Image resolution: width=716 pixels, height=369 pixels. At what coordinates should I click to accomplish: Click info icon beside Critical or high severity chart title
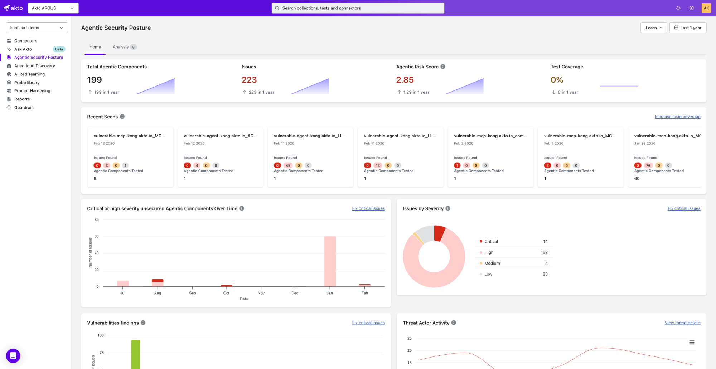click(242, 208)
